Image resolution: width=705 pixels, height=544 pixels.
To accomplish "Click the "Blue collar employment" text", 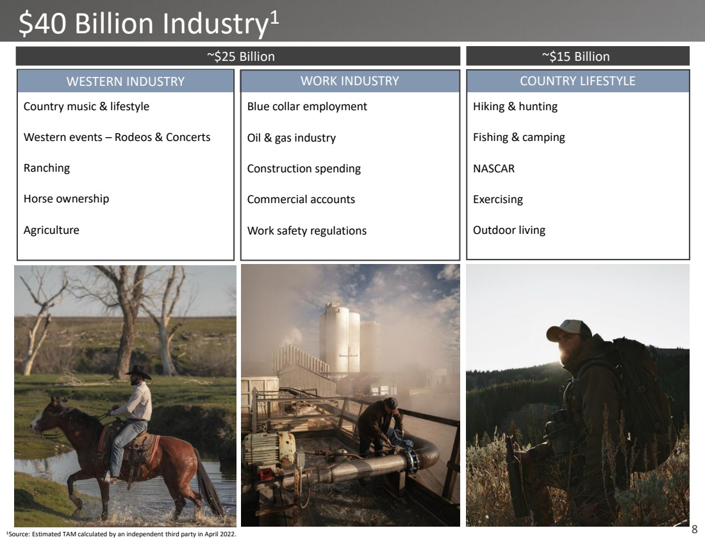I will 307,106.
